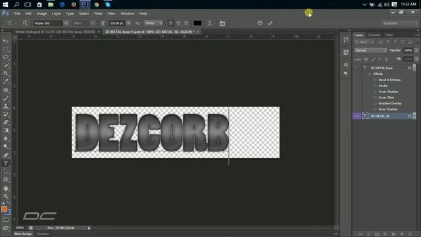Toggle Bevel & Emboss effect visibility
421x237 pixels.
pos(375,80)
